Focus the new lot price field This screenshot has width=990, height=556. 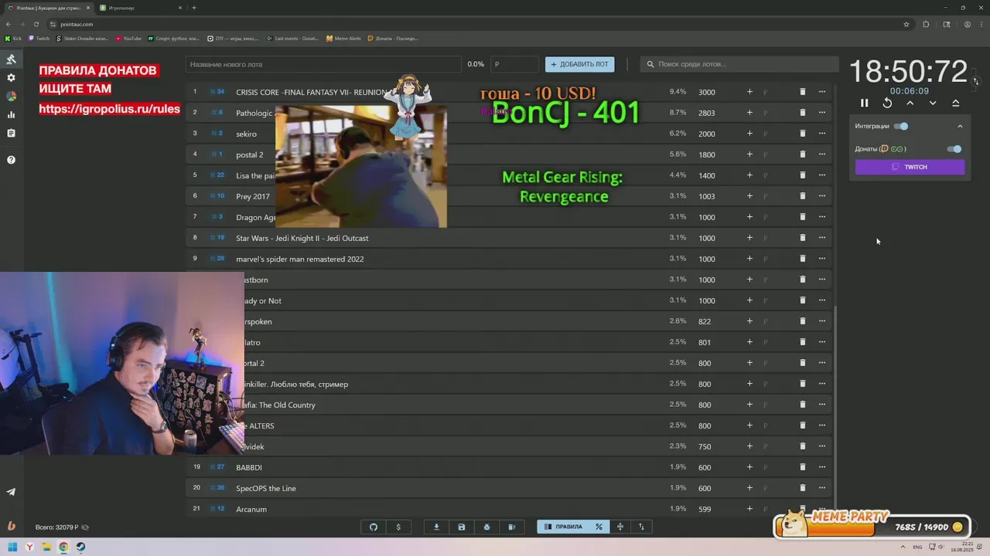tap(514, 64)
